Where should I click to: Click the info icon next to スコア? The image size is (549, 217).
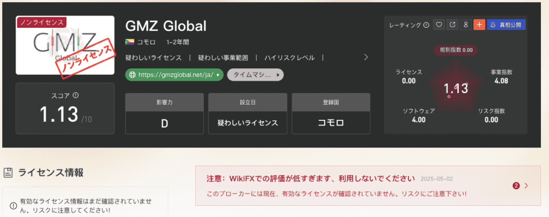[76, 95]
